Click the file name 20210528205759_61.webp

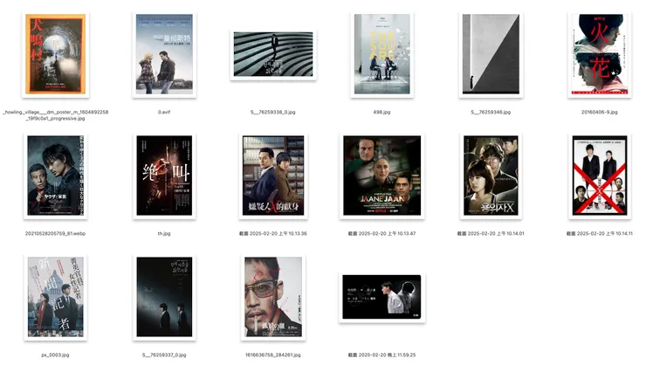coord(56,233)
